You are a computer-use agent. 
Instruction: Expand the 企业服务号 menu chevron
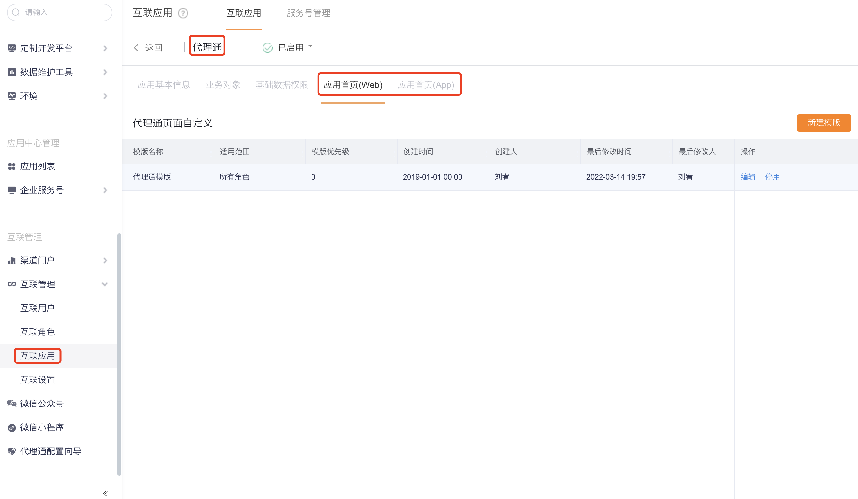(105, 190)
